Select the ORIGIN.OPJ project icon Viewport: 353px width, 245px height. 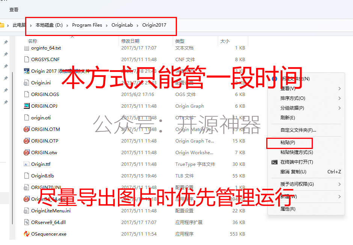(27, 106)
